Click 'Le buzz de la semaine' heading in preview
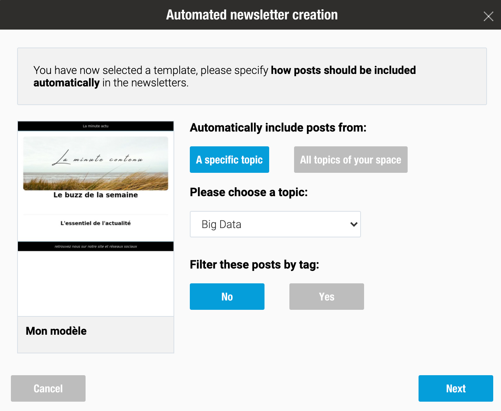 point(96,195)
